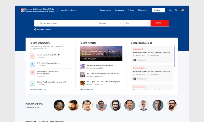
Task: Open the user profile avatar in header
Action: tap(182, 10)
